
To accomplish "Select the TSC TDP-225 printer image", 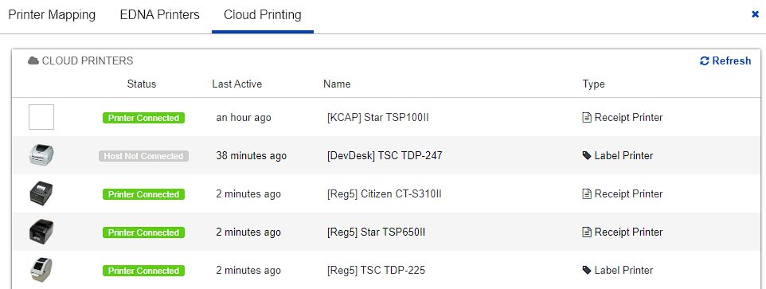I will pyautogui.click(x=41, y=270).
